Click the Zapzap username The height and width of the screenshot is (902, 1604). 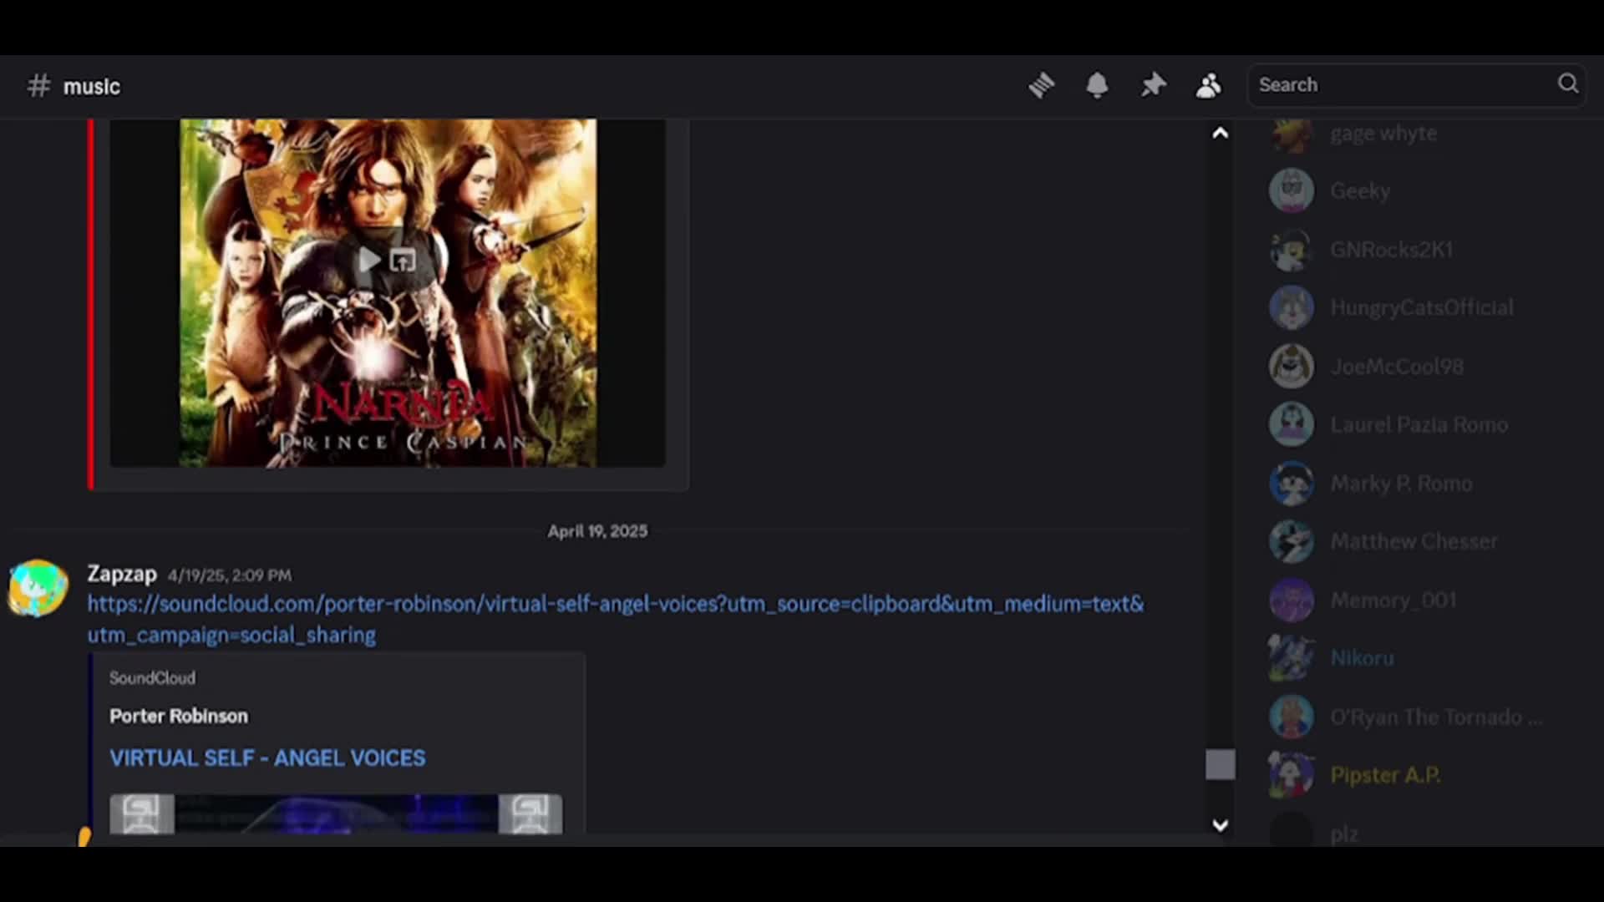pyautogui.click(x=122, y=575)
